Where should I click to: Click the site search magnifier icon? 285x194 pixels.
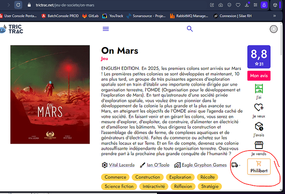tap(190, 29)
